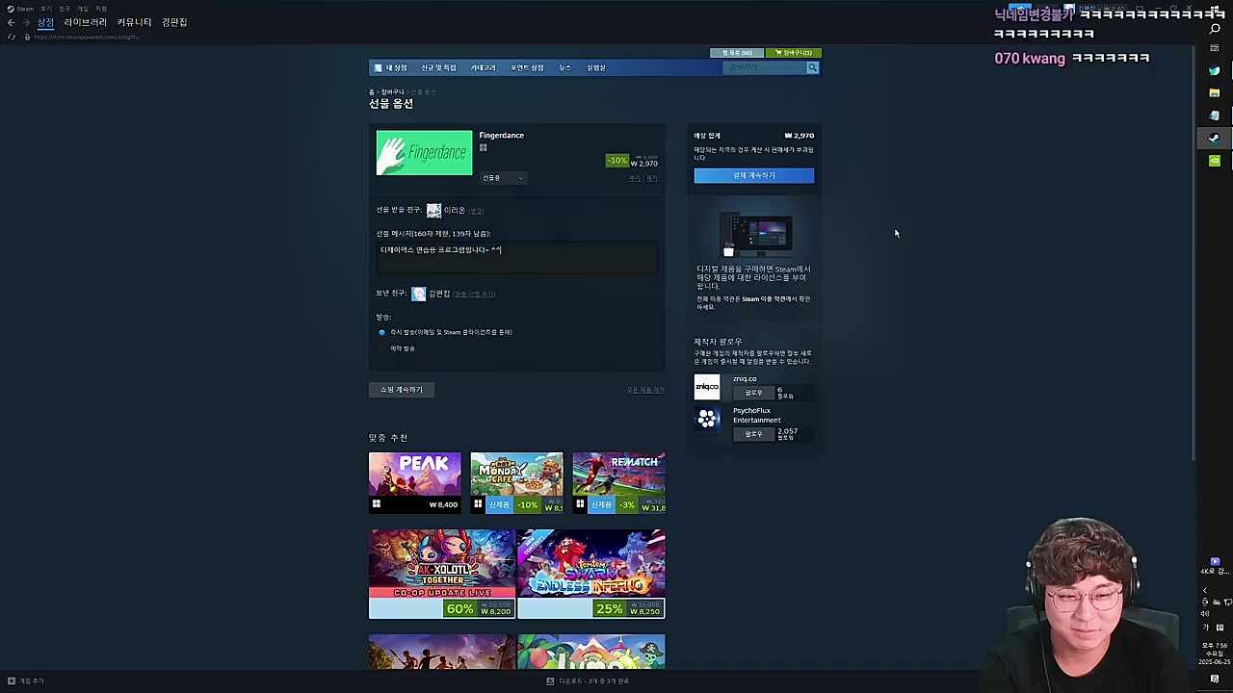Click the gift recipient 이리온 avatar

point(433,210)
